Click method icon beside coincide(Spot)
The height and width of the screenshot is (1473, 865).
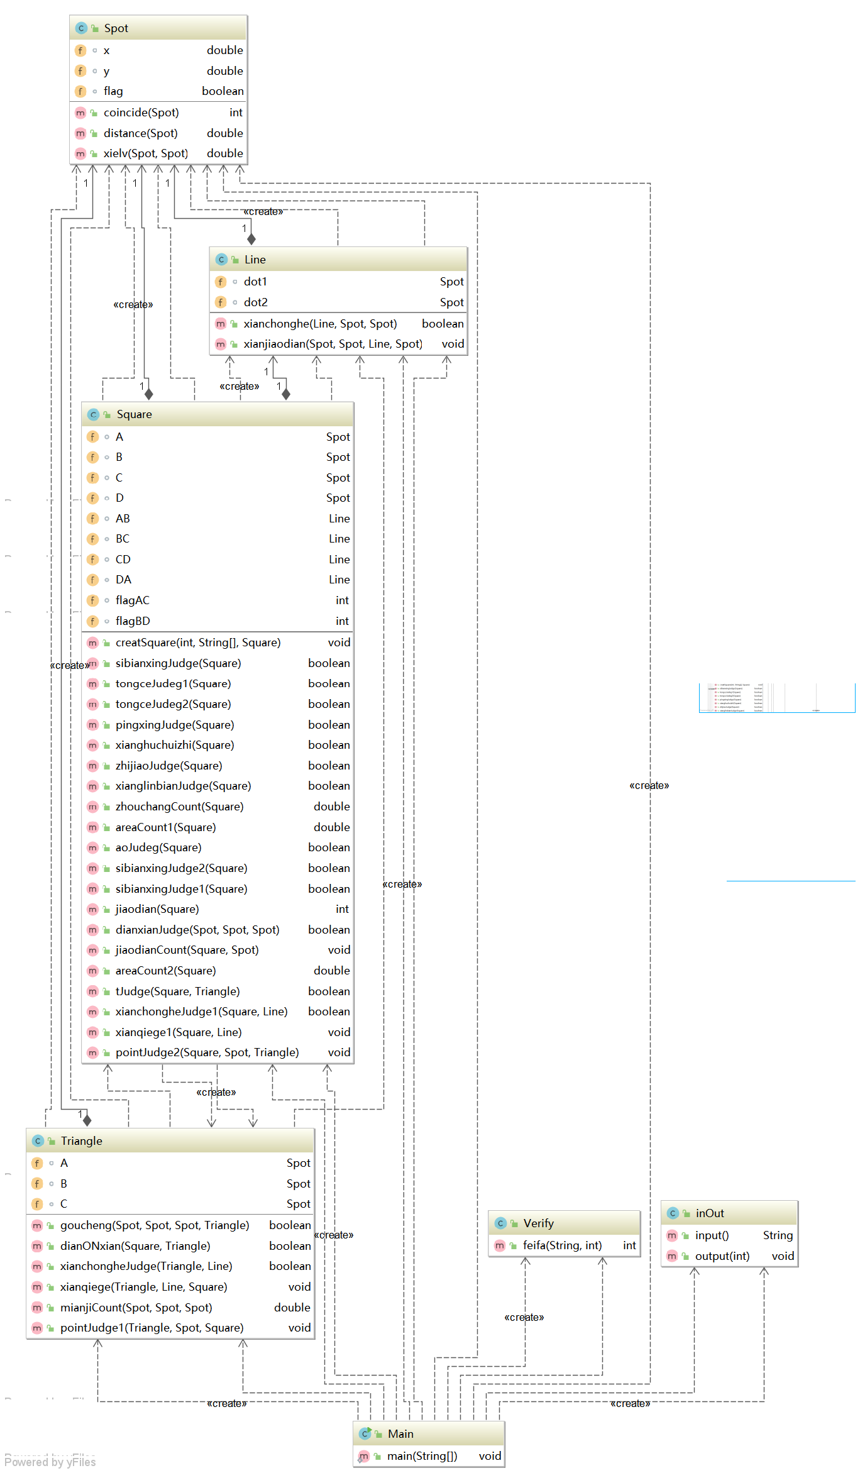[80, 113]
